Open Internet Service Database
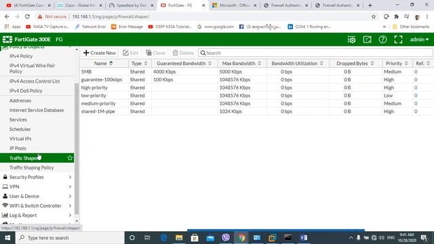Viewport: 434px width, 244px height. tap(37, 110)
